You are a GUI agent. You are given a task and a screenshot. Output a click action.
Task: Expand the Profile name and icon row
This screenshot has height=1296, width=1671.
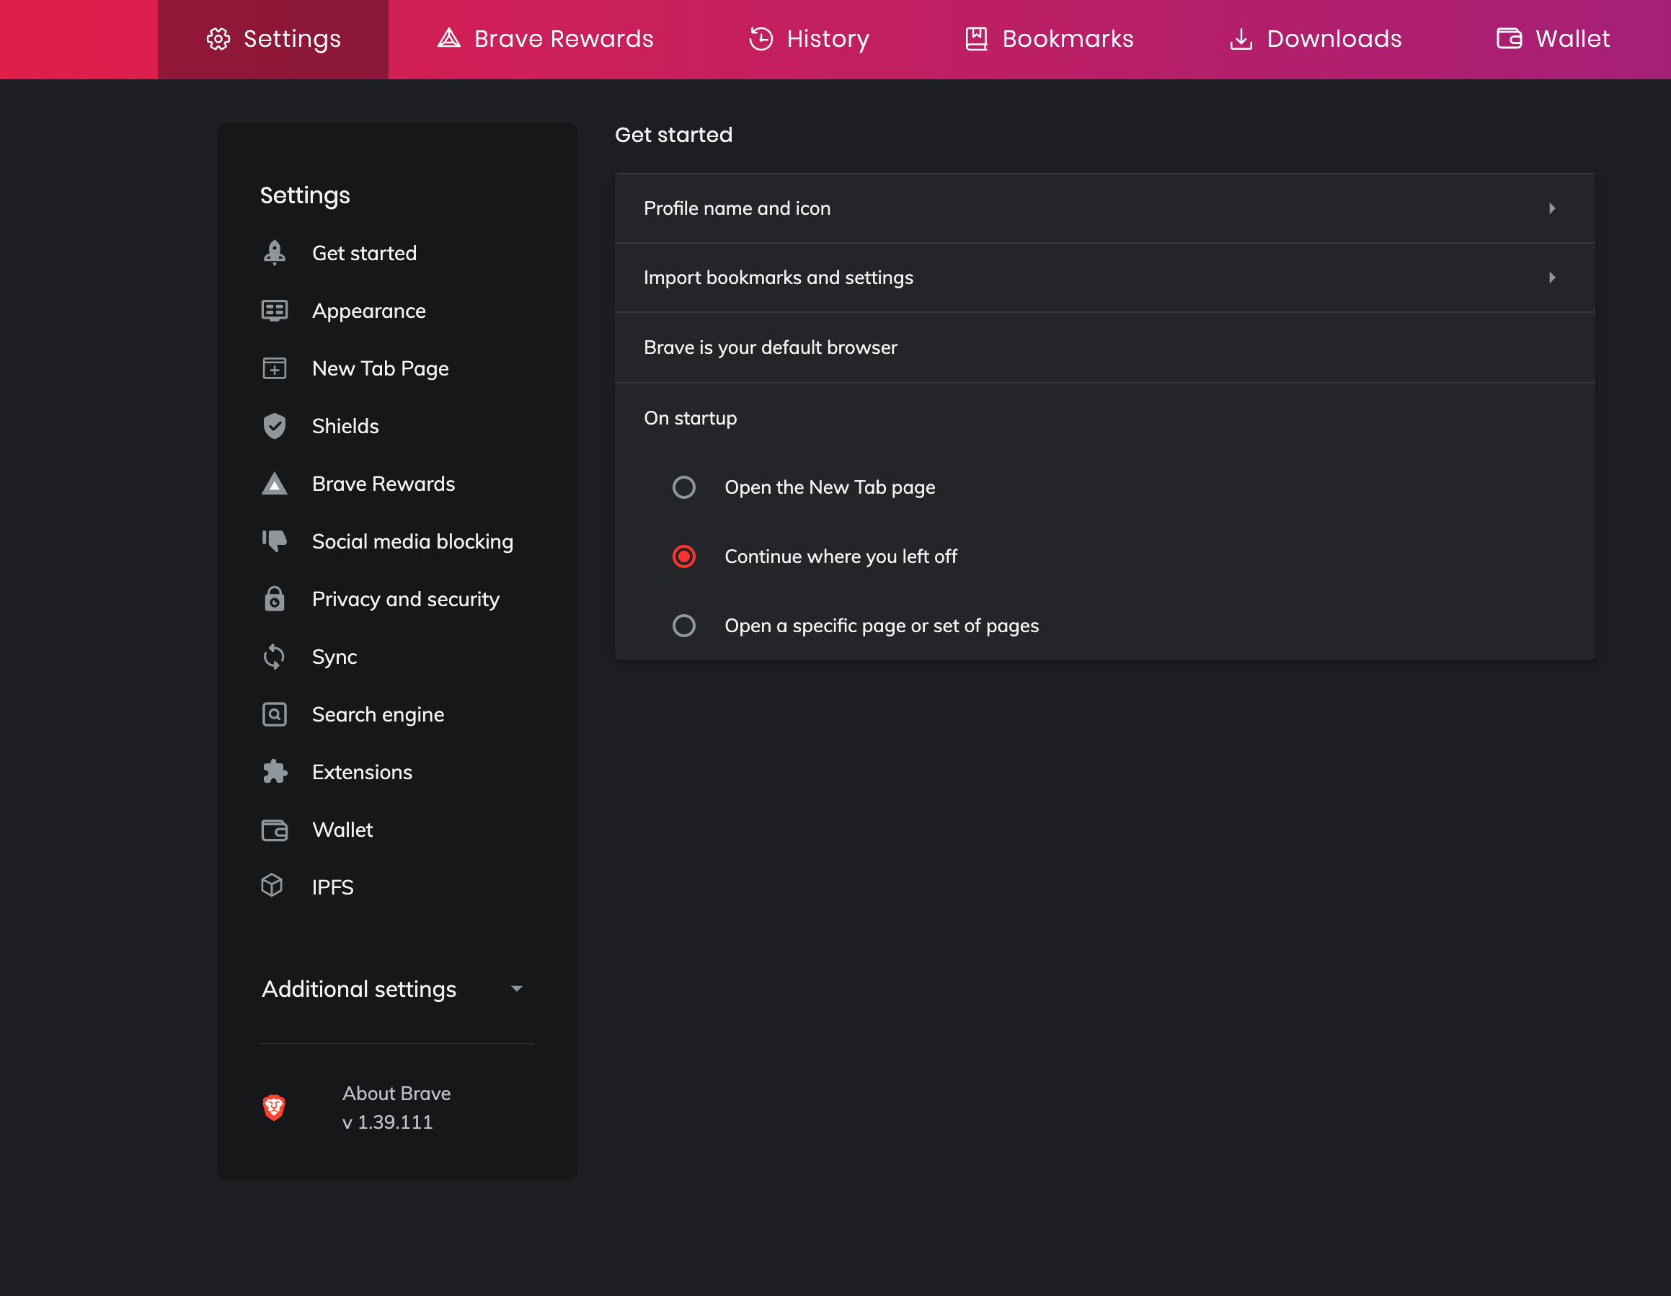pos(1553,208)
